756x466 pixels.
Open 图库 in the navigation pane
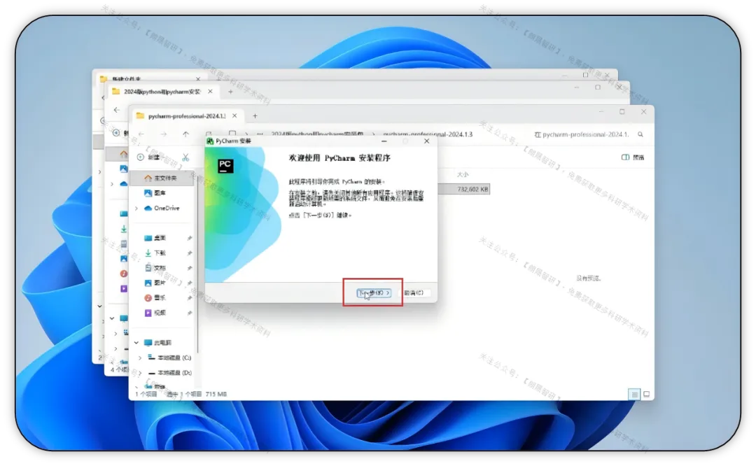click(155, 192)
